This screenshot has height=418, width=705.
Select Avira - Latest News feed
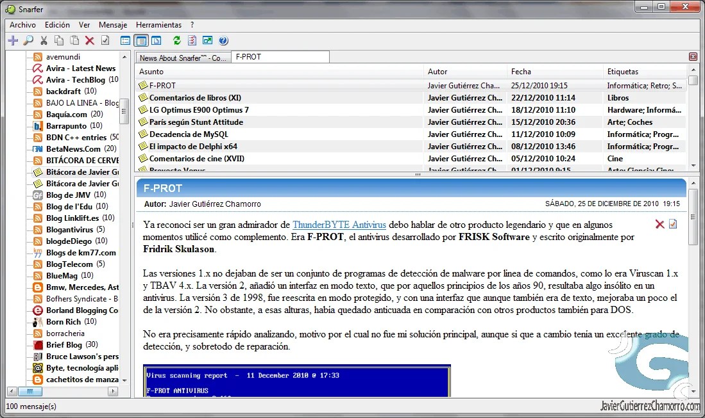point(80,68)
